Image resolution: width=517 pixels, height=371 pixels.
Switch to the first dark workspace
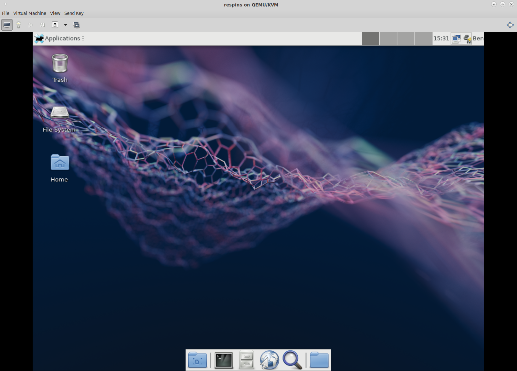(x=371, y=38)
